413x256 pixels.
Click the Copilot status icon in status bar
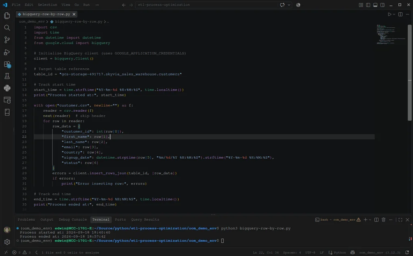pos(353,253)
